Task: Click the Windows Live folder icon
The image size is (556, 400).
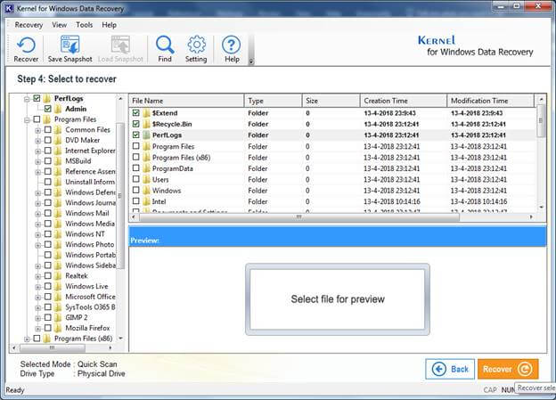Action: click(x=58, y=286)
